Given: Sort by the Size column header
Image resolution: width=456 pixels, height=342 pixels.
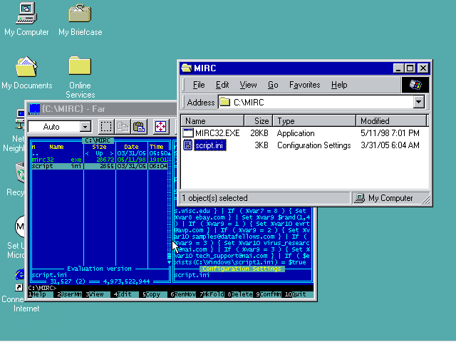Looking at the screenshot, I should point(259,120).
